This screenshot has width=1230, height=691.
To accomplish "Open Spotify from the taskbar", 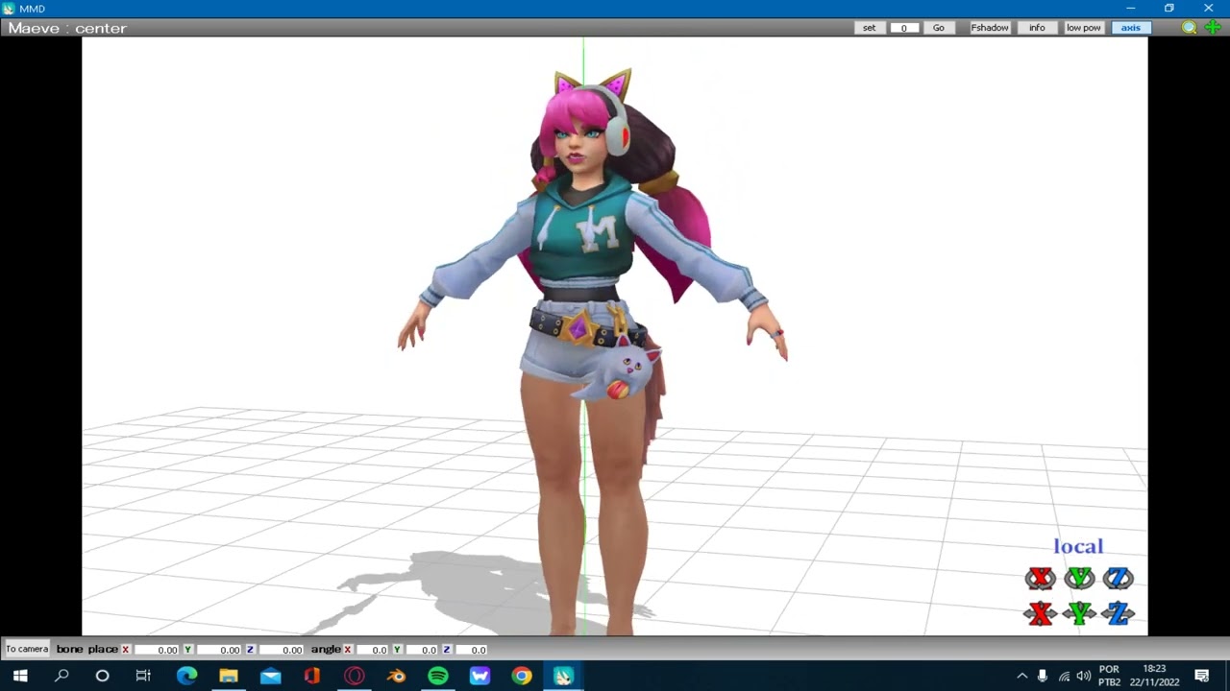I will tap(438, 677).
